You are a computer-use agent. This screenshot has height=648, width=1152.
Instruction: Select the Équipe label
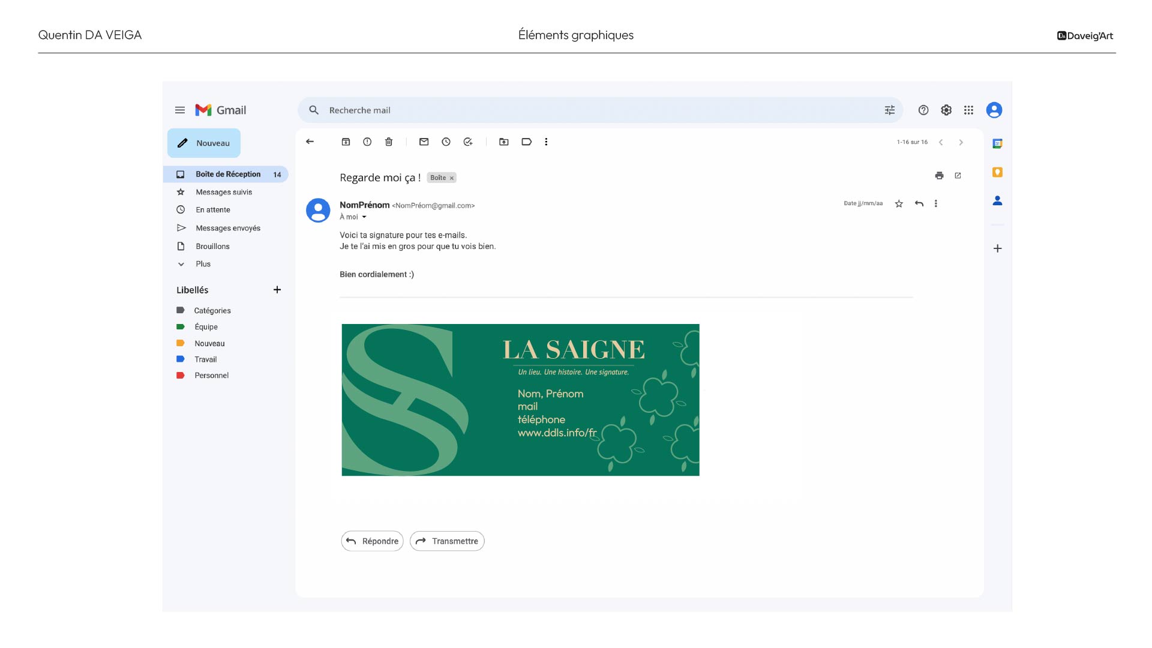pyautogui.click(x=206, y=327)
